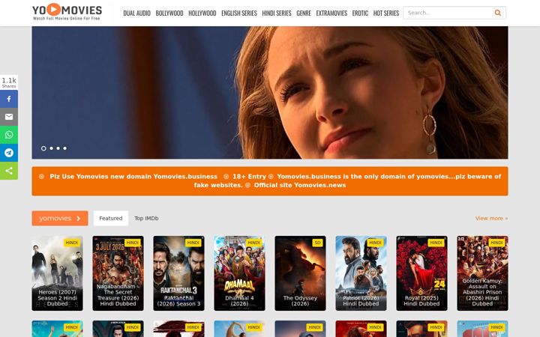
Task: Open Royal (2025) Hindi Dubbed poster
Action: pyautogui.click(x=421, y=273)
